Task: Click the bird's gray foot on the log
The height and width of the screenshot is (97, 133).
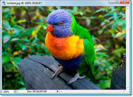Action: (x=57, y=73)
